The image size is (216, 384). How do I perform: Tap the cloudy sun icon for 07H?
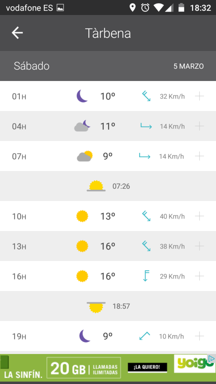pos(85,156)
